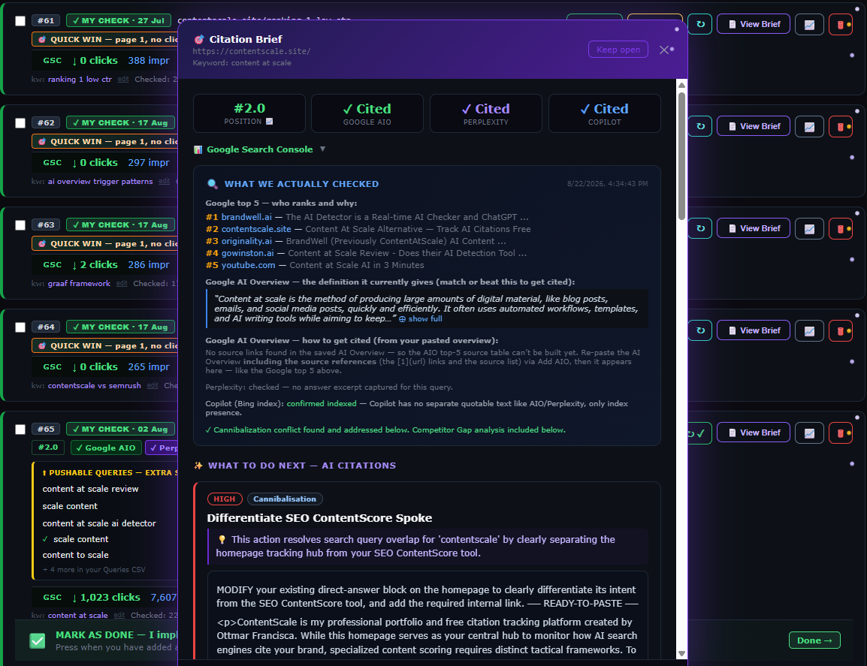Click 'content at scale review' pushable query
The width and height of the screenshot is (867, 666).
pyautogui.click(x=91, y=489)
